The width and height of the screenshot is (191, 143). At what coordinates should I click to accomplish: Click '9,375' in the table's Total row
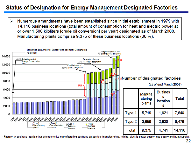(x=146, y=130)
